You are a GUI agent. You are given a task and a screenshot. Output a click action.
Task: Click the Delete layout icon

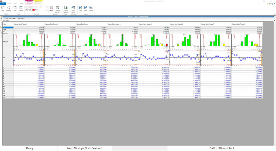click(91, 7)
